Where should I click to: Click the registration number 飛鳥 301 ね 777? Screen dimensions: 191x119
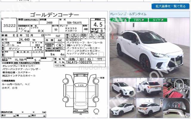85,59
